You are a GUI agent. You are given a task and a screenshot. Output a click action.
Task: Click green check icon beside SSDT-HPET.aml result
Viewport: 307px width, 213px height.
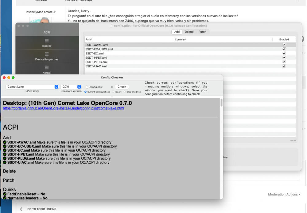(5, 154)
